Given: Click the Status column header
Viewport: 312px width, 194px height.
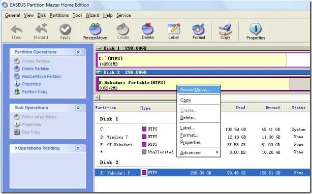Looking at the screenshot, I should 298,108.
